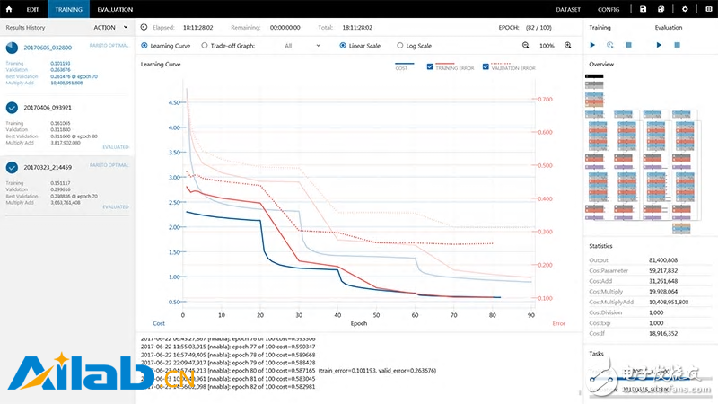Toggle the Validation Error checkbox

point(486,67)
